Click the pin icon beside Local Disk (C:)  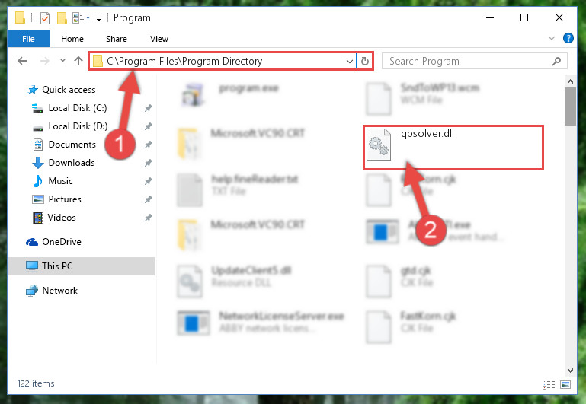(x=149, y=108)
